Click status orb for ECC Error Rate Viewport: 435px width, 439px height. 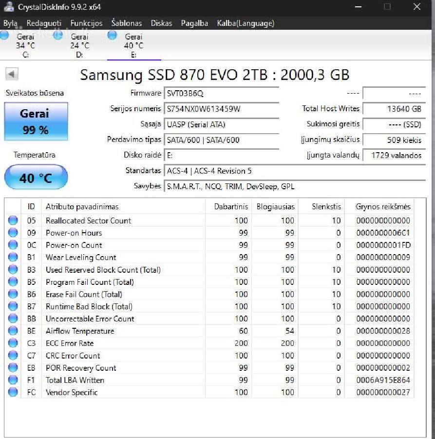13,343
